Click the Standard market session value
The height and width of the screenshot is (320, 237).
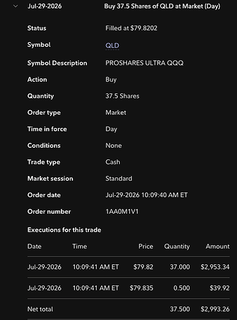118,179
